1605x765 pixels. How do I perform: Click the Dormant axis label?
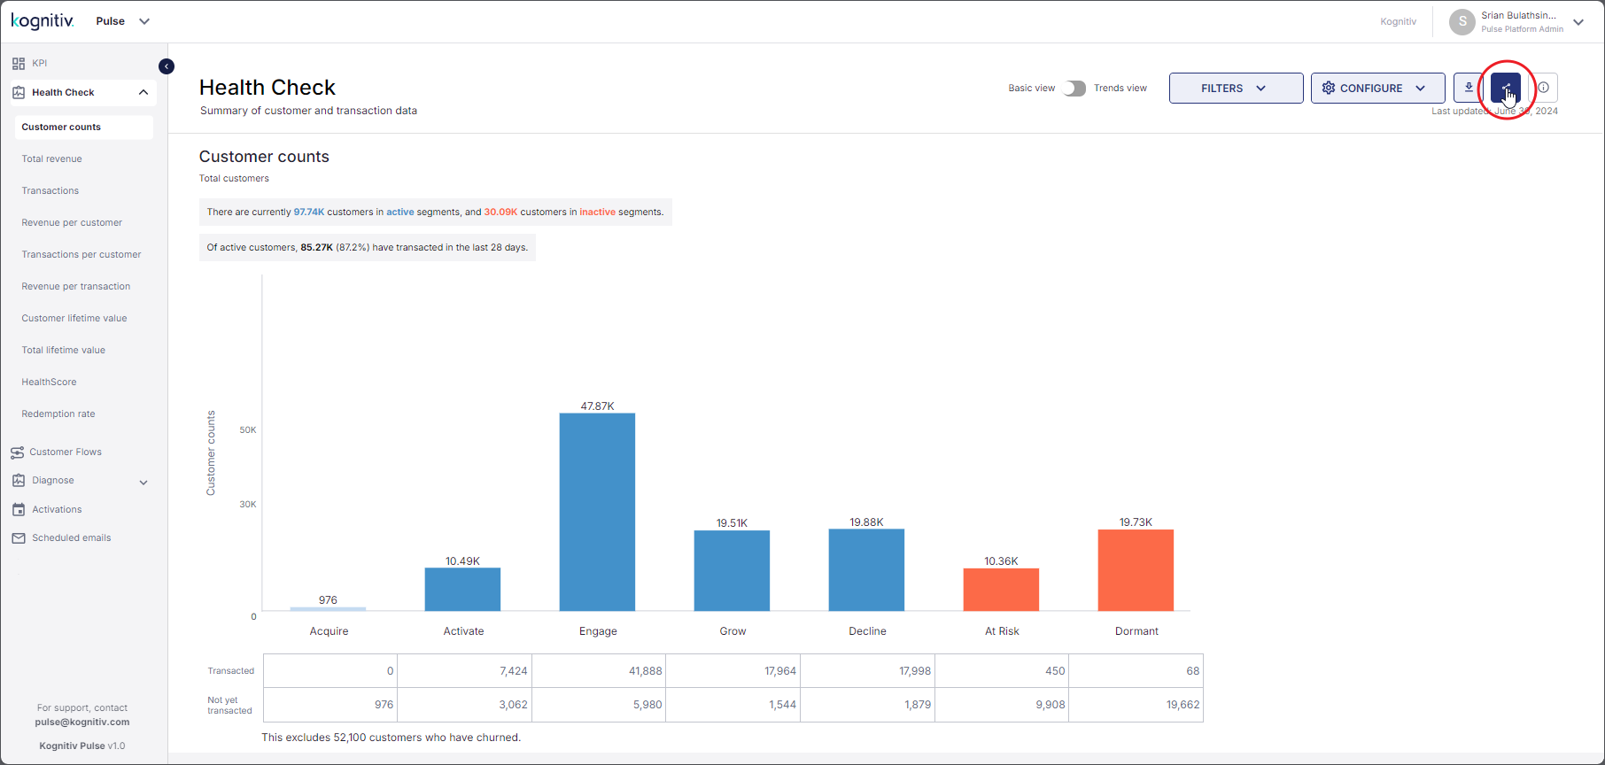pos(1136,631)
